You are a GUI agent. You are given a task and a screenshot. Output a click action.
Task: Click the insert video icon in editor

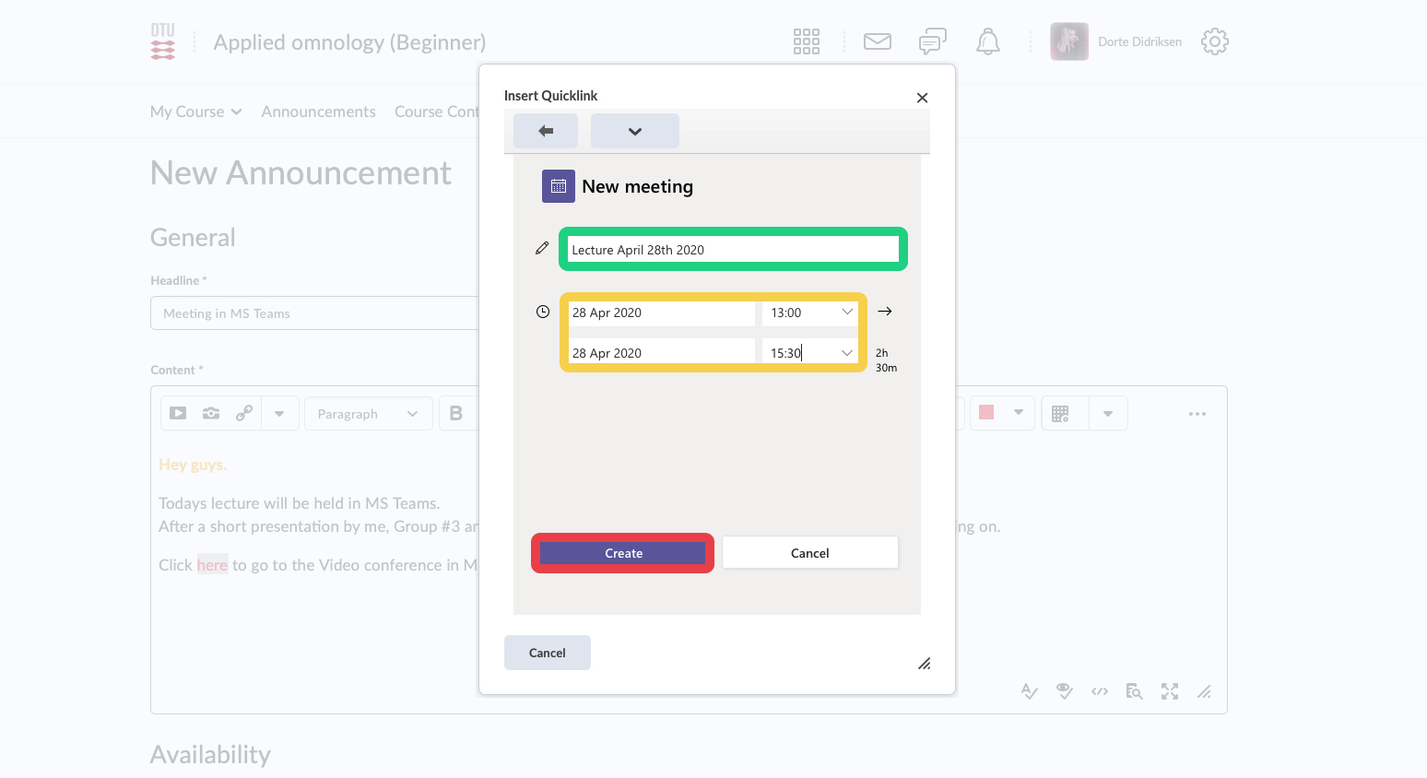tap(178, 414)
